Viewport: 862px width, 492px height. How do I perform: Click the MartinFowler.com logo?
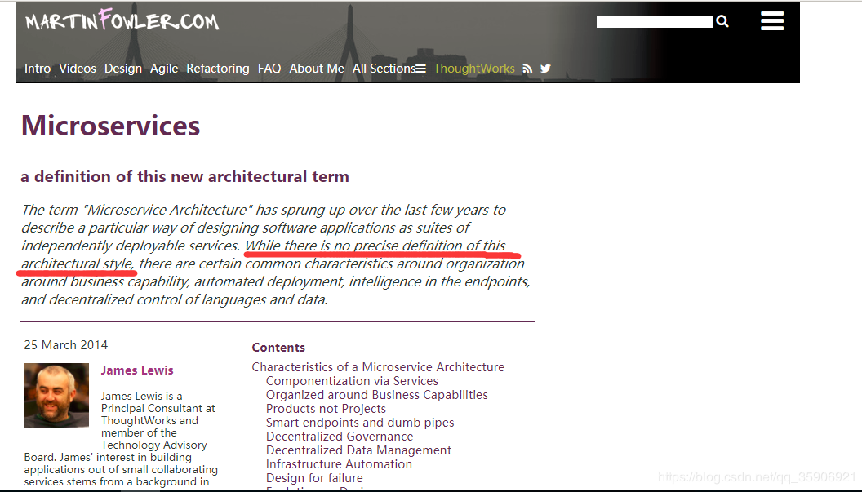pos(122,20)
